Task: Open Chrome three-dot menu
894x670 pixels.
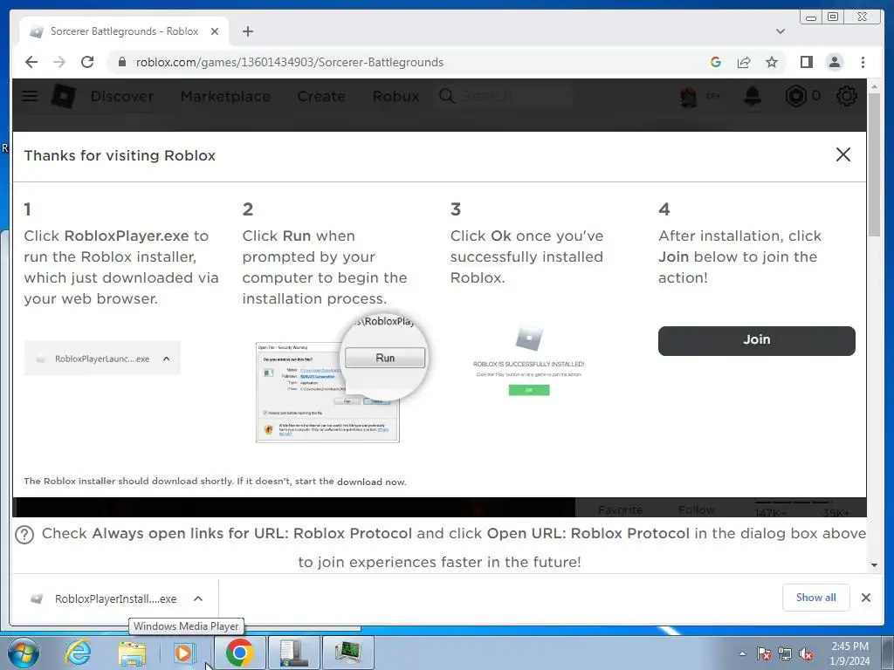Action: click(x=863, y=62)
